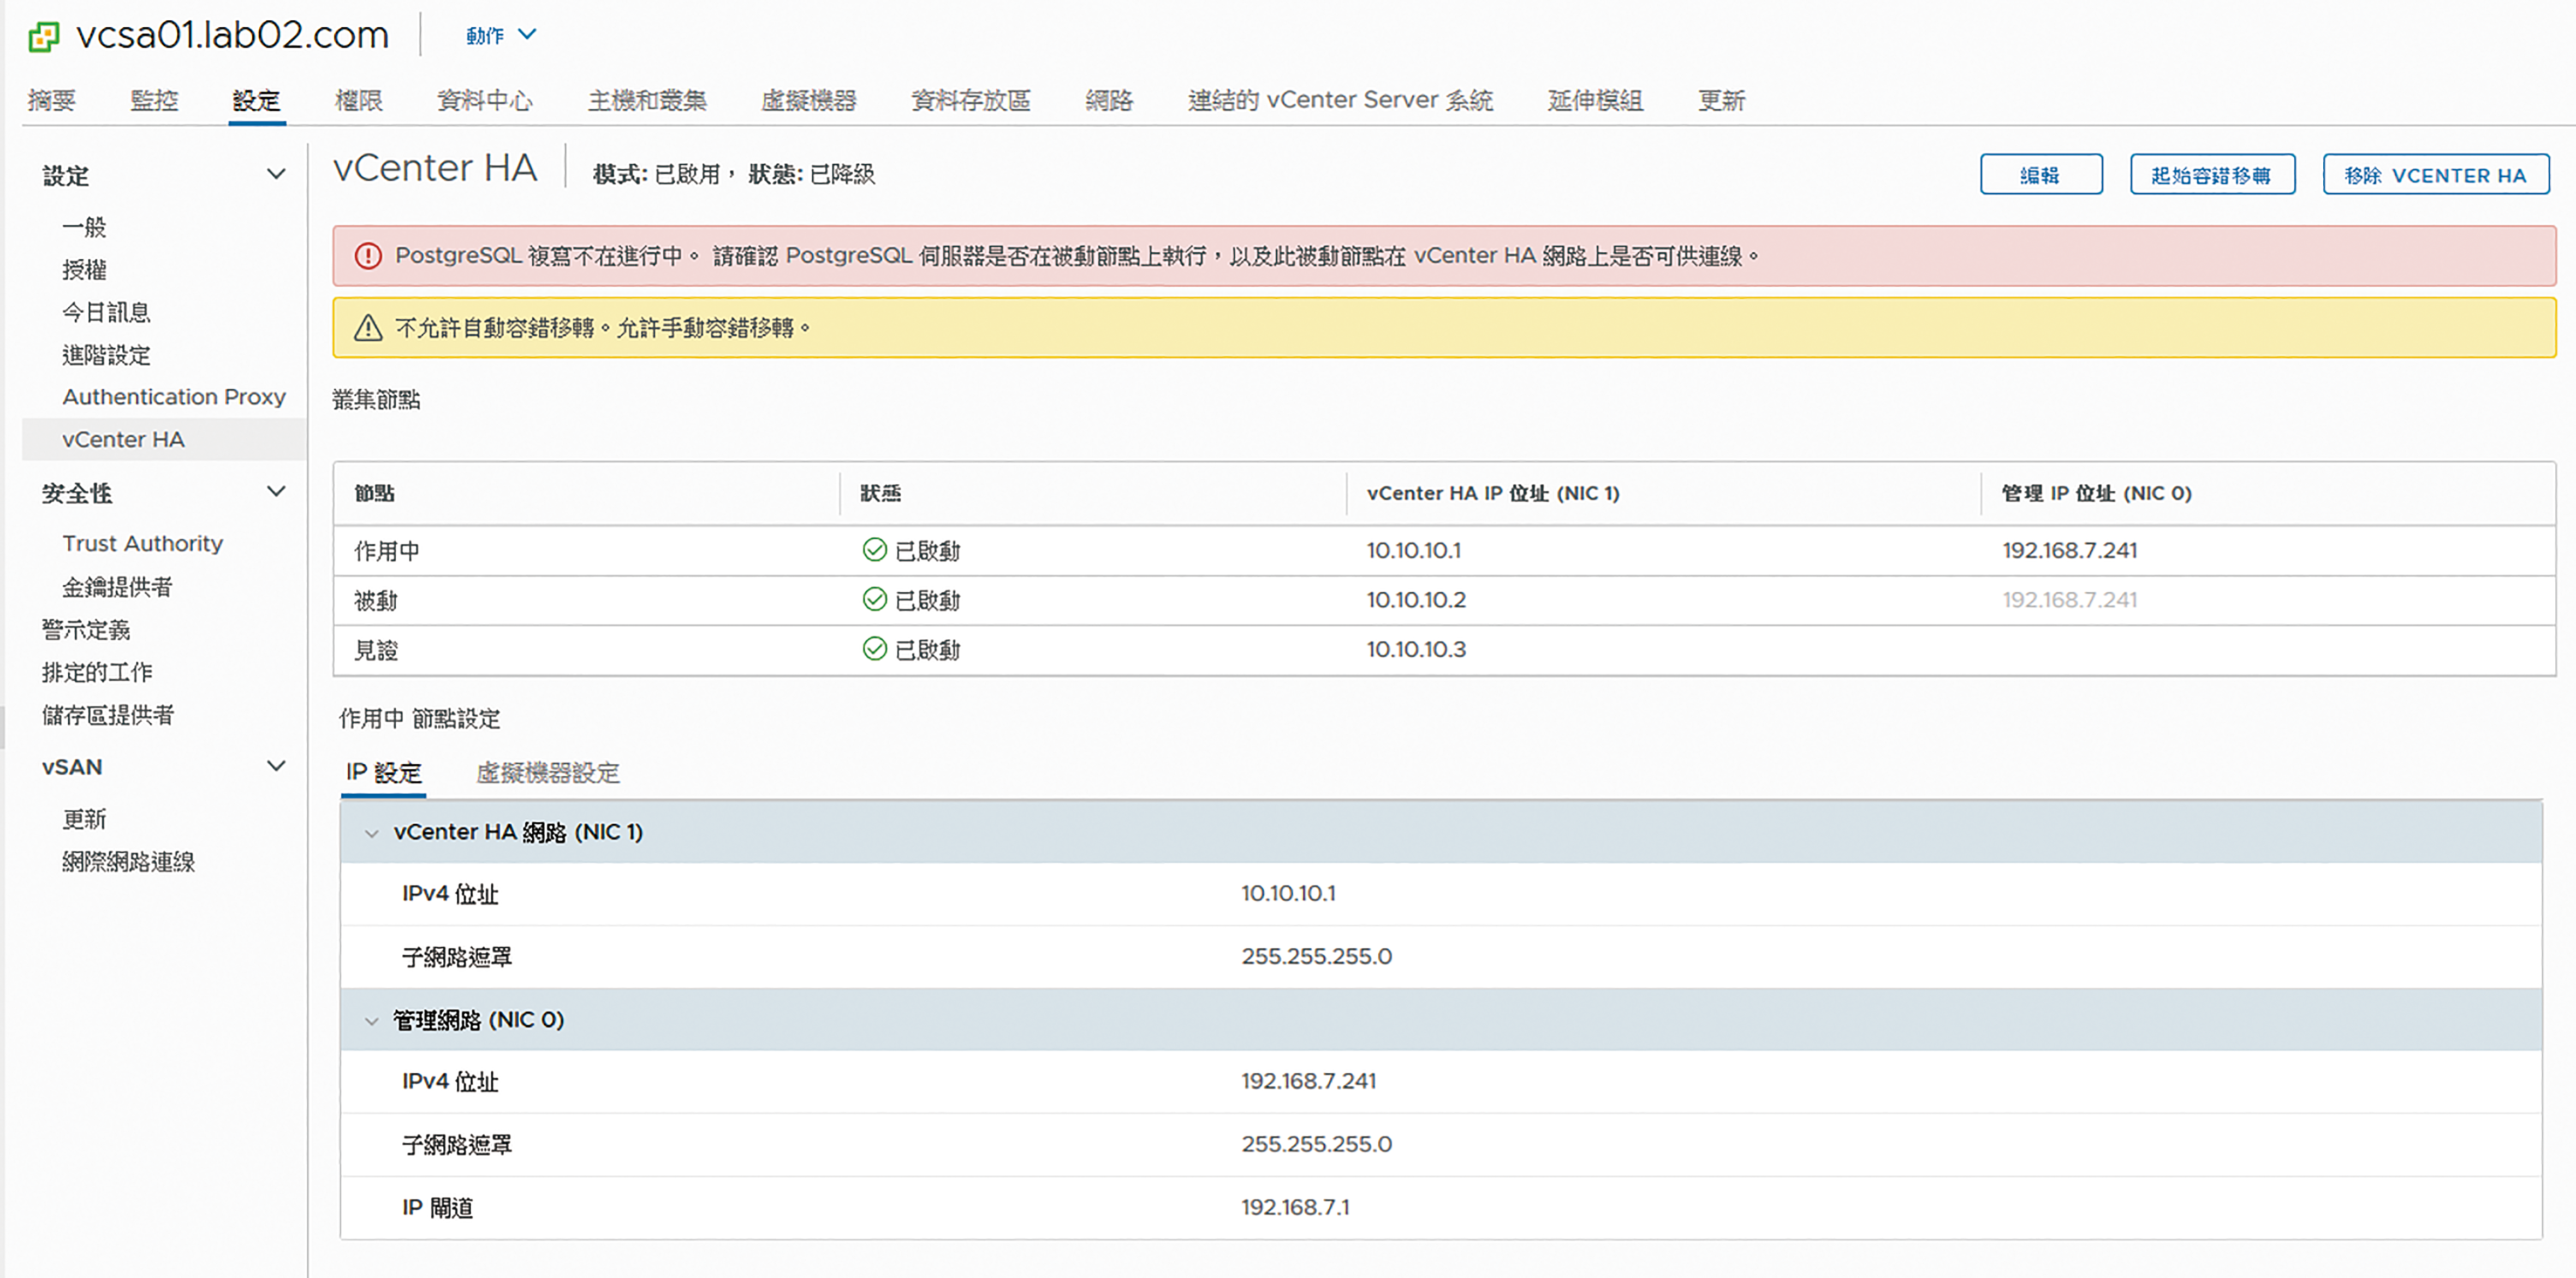Image resolution: width=2576 pixels, height=1278 pixels.
Task: Click green check icon in 作用中 row
Action: point(875,550)
